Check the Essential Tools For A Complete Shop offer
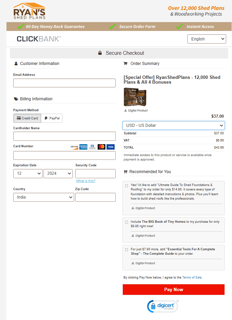This screenshot has width=232, height=320. click(x=126, y=249)
